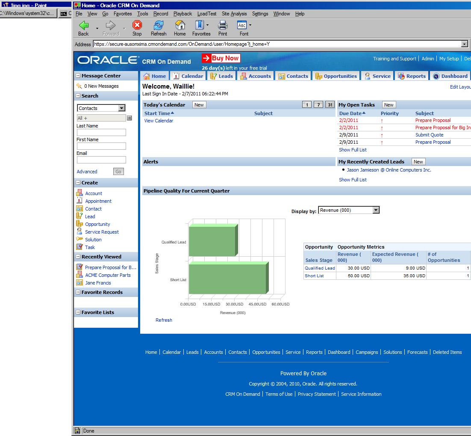The image size is (471, 436).
Task: Collapse the Message Center section
Action: (78, 76)
